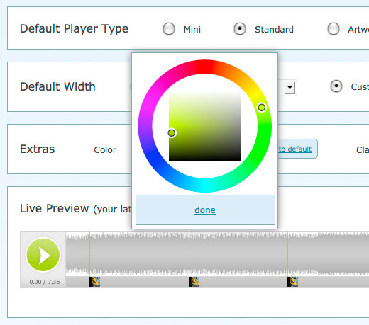Click the done link in color picker
This screenshot has width=369, height=325.
pyautogui.click(x=205, y=210)
